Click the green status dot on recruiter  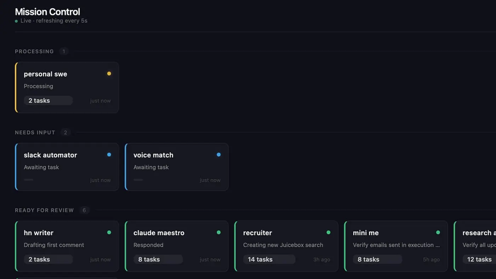click(x=328, y=232)
